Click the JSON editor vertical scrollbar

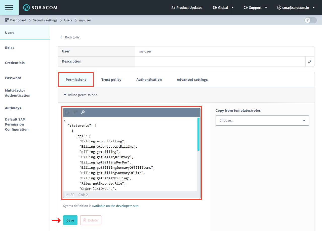click(x=198, y=134)
